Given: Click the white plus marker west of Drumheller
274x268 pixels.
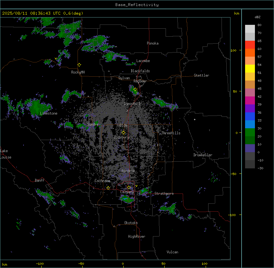Looking at the screenshot, I should [195, 119].
